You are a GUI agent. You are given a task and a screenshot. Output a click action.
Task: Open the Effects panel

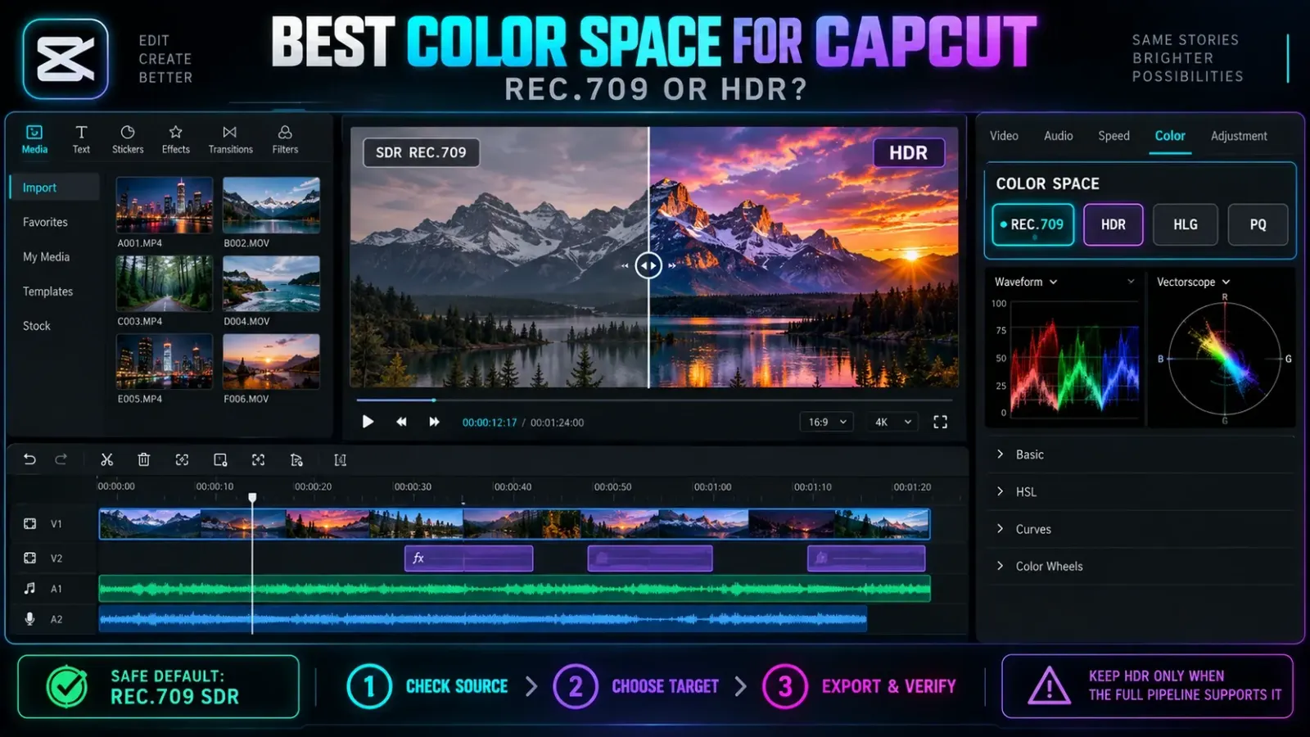click(175, 139)
